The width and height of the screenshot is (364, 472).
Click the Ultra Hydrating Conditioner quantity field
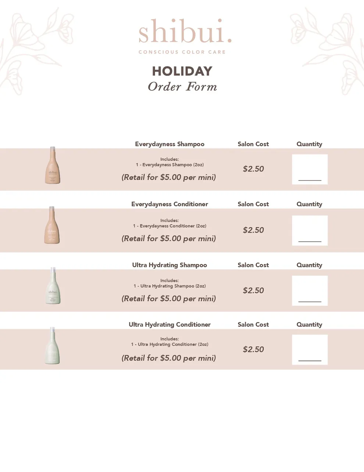[x=310, y=350]
